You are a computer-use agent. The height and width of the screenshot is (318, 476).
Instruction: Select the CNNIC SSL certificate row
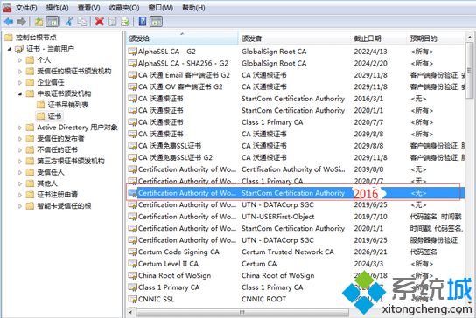pos(296,299)
